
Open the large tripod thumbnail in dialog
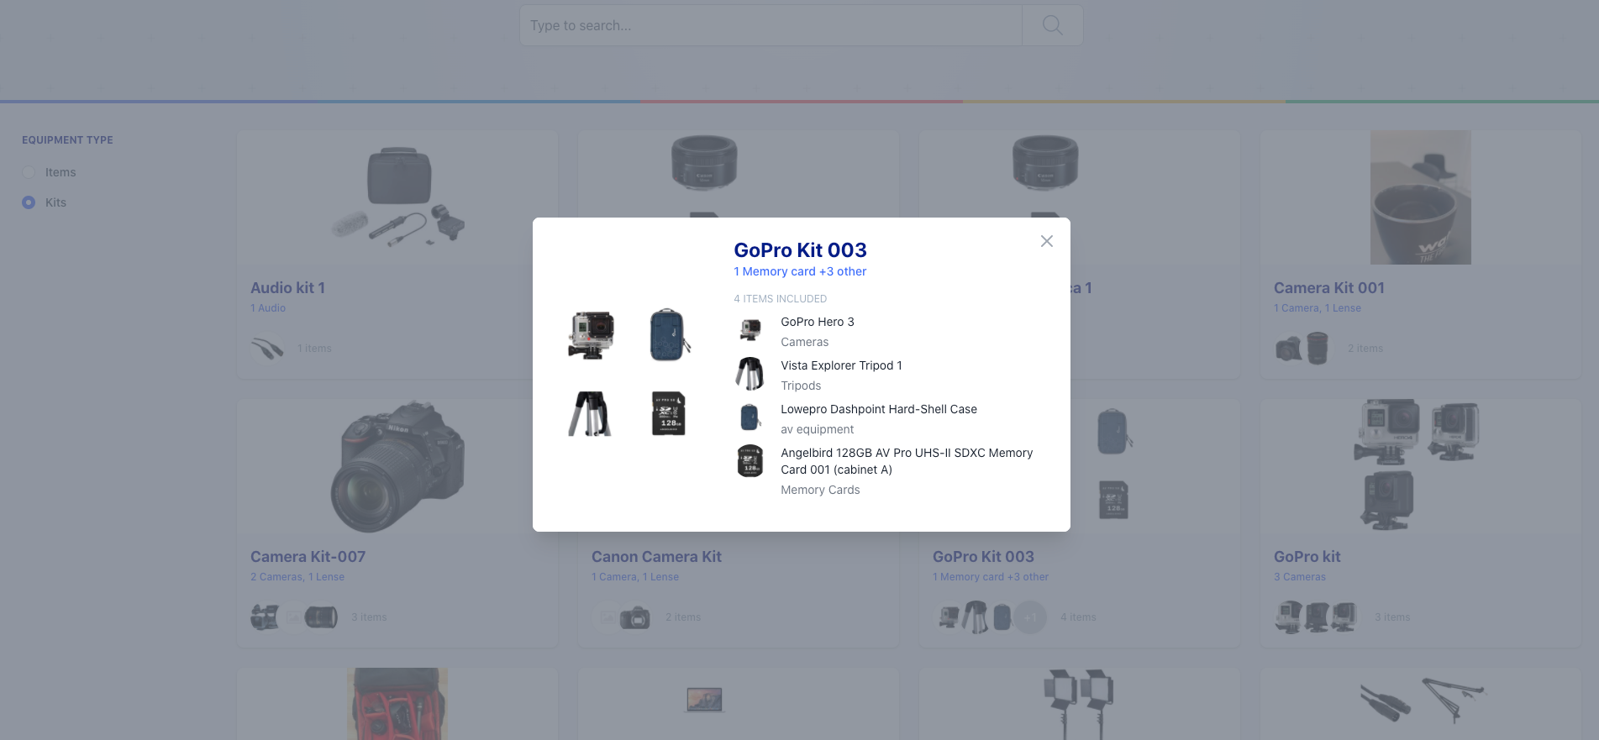pyautogui.click(x=590, y=413)
